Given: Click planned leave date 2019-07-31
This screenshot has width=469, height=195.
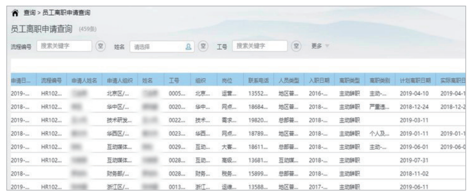Looking at the screenshot, I should (414, 160).
